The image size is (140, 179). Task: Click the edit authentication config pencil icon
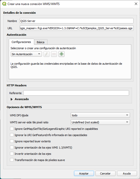tap(46, 54)
